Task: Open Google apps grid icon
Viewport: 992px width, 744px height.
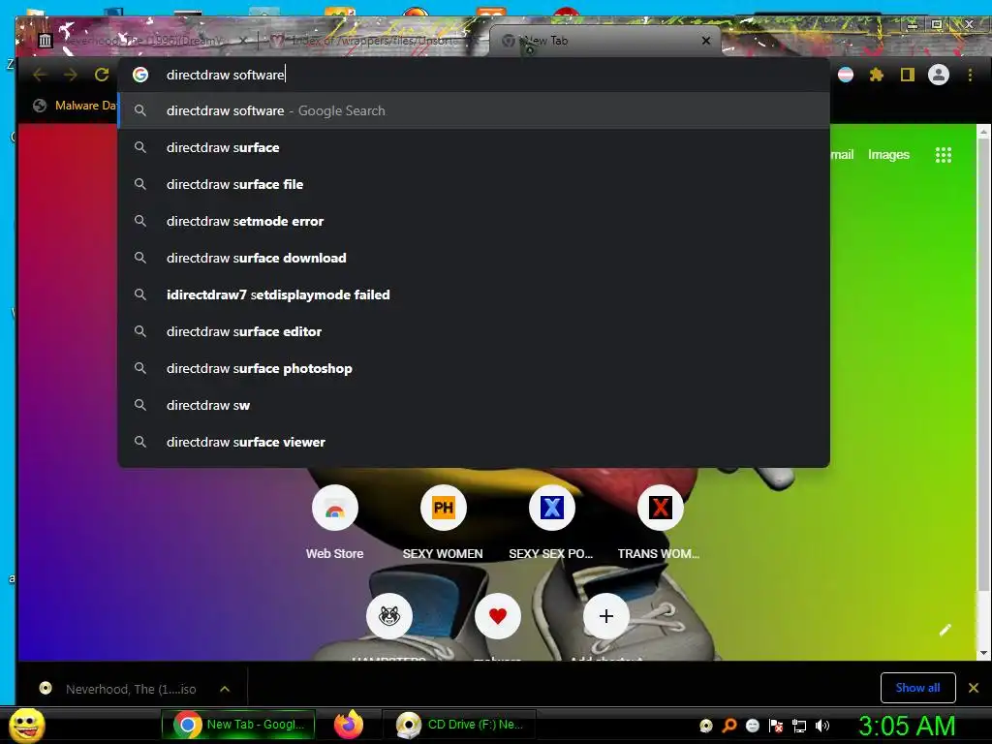Action: 944,155
